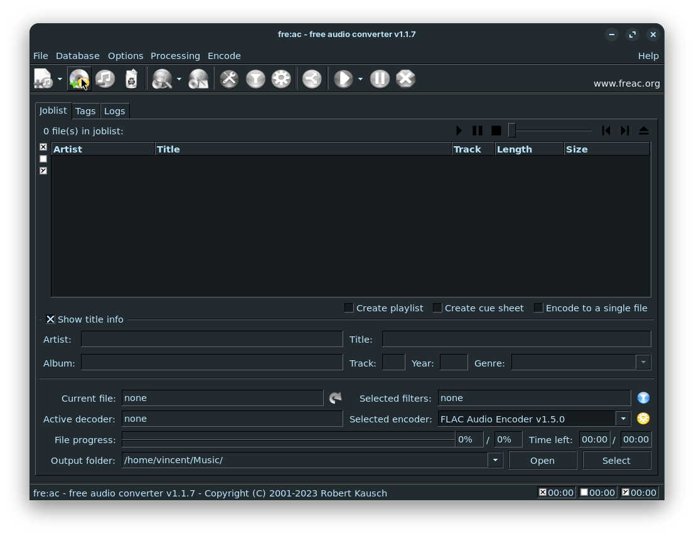Expand the Genre combo box
Viewport: 694px width, 536px height.
pos(643,362)
